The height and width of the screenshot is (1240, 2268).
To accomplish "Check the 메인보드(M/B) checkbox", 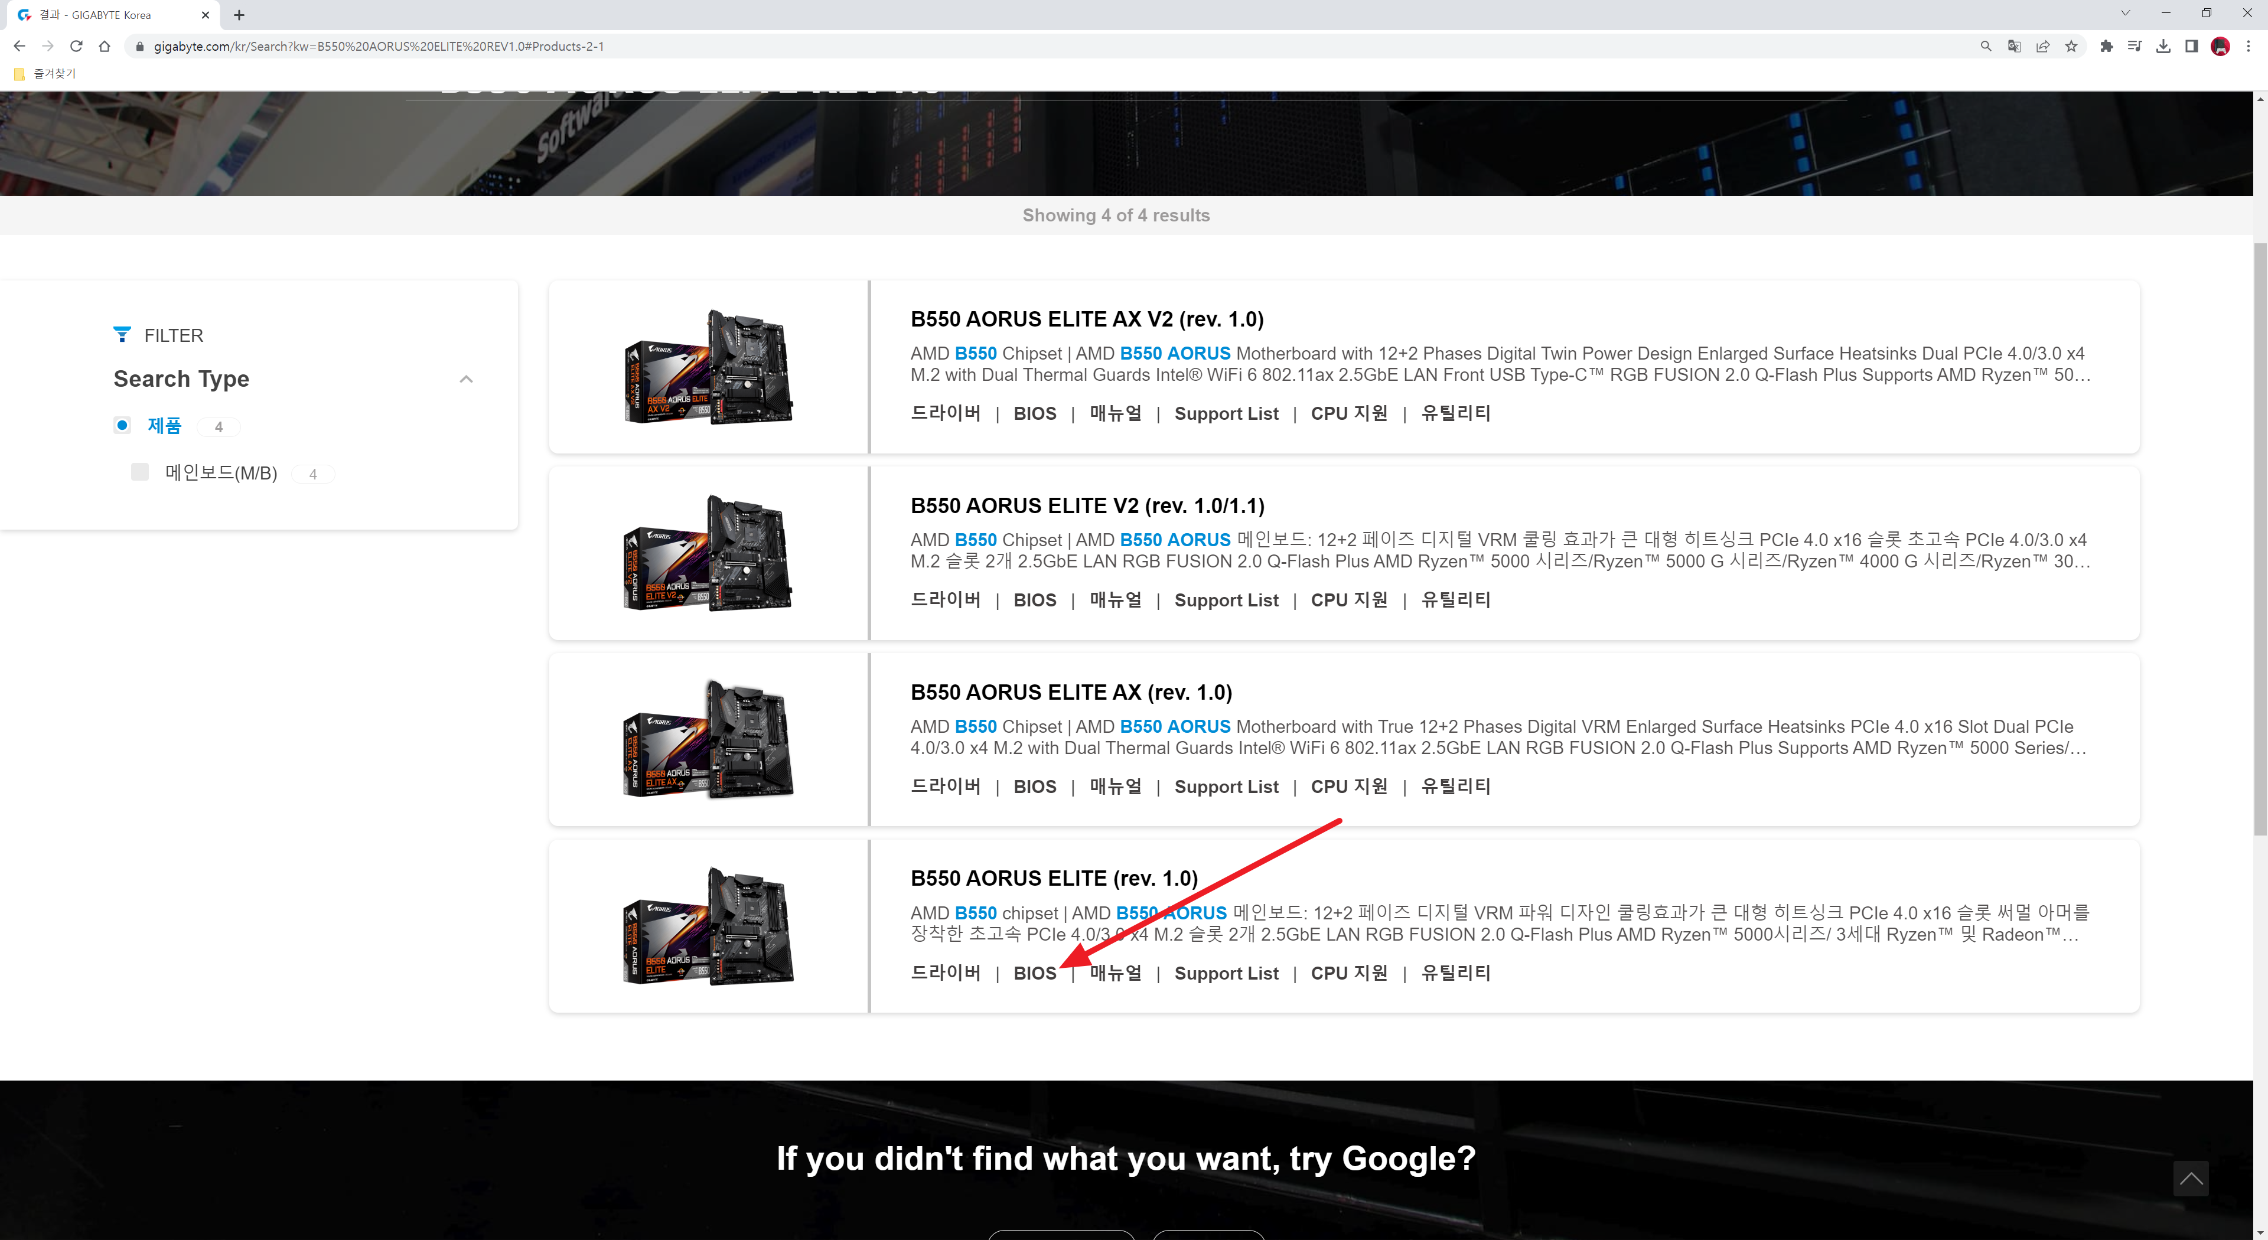I will click(140, 472).
